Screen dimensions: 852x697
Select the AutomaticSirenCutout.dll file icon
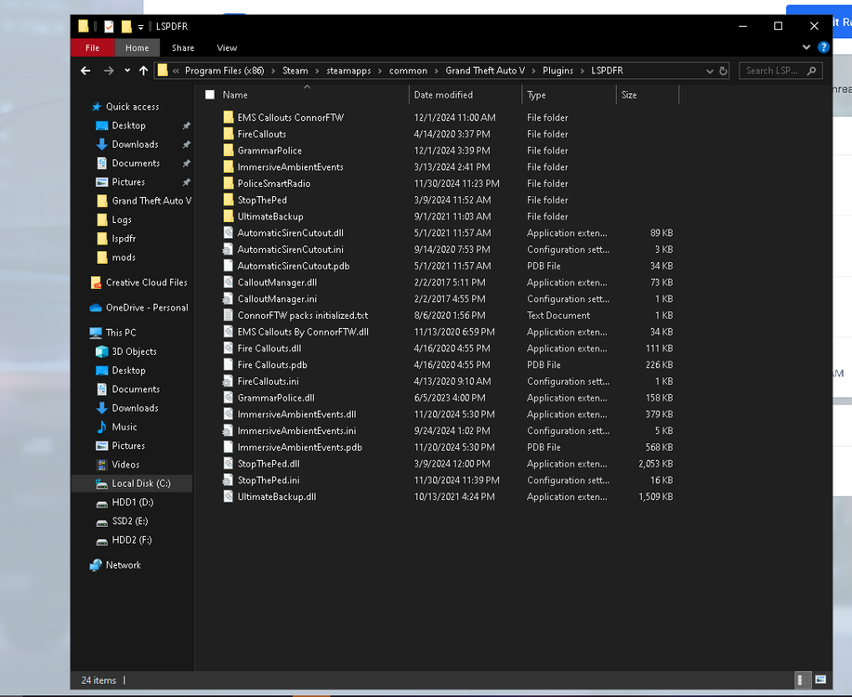[229, 232]
